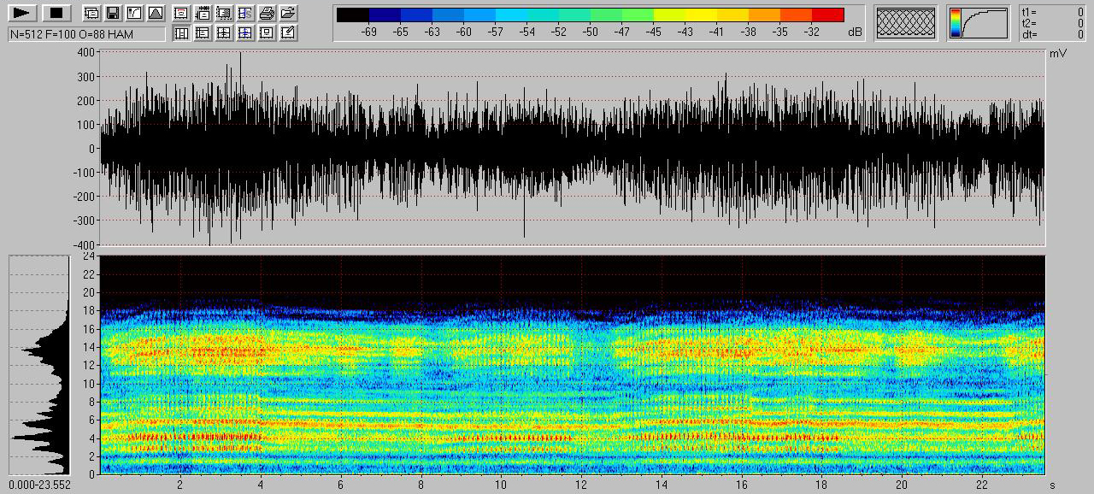Click the printer icon
1094x494 pixels.
coord(267,13)
